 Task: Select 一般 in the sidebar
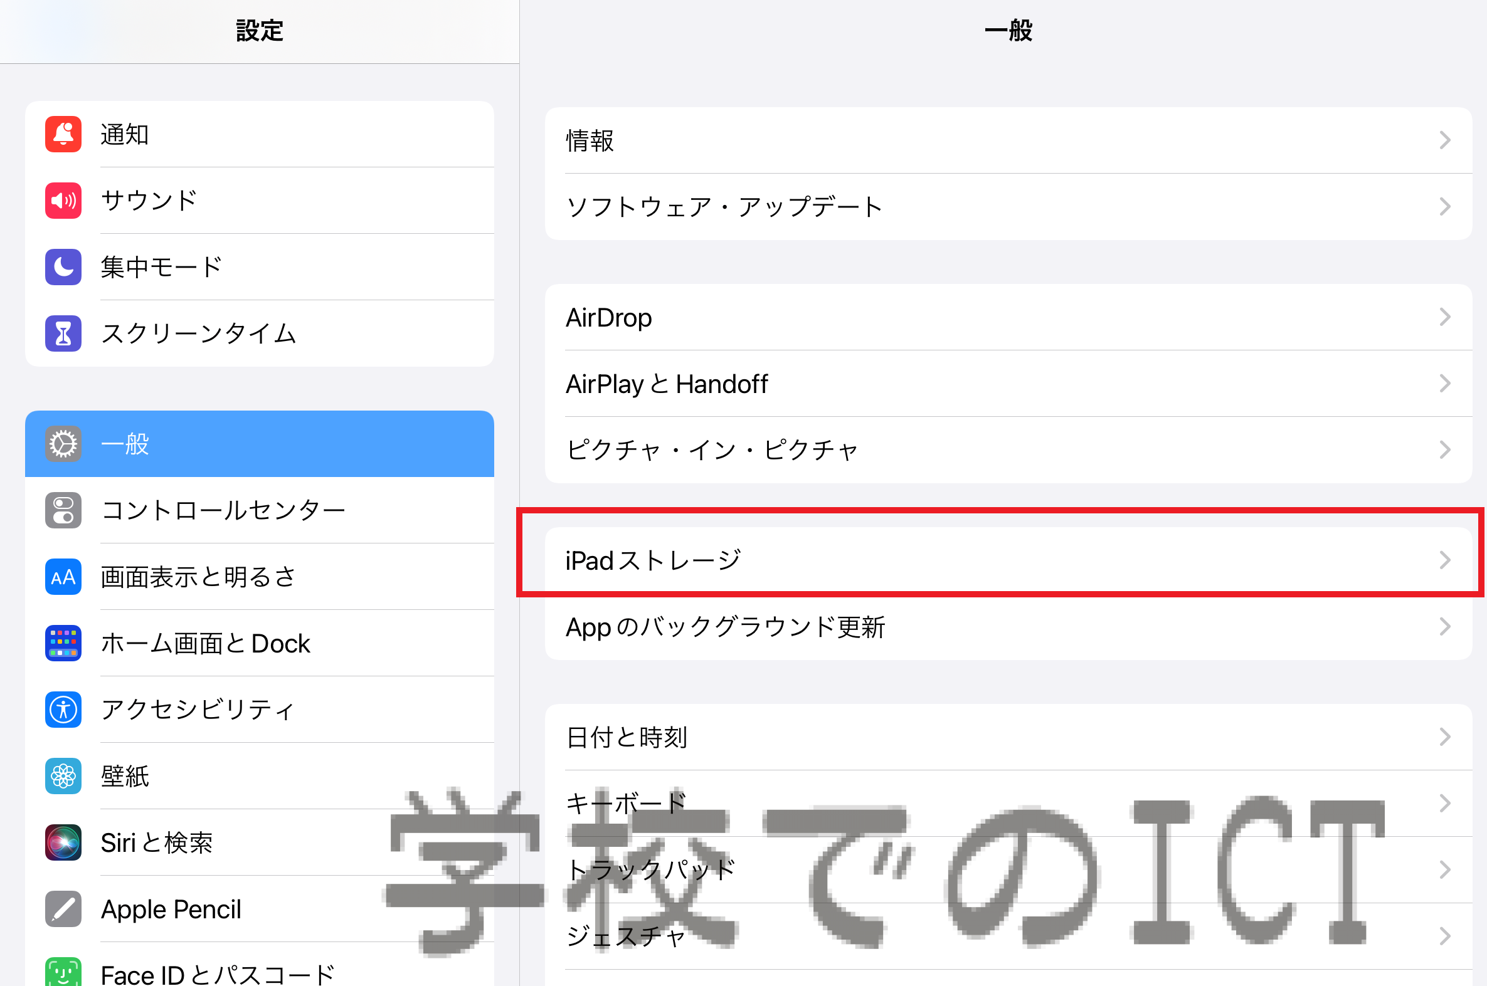(x=259, y=444)
